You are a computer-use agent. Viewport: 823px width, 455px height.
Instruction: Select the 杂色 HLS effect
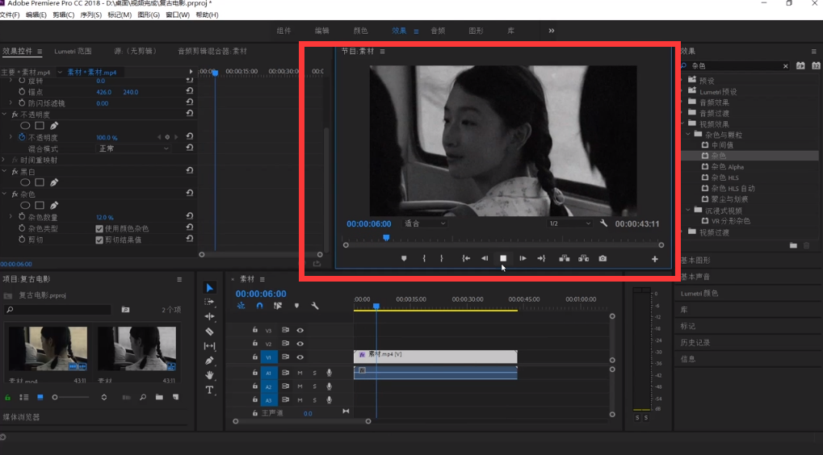pyautogui.click(x=724, y=177)
